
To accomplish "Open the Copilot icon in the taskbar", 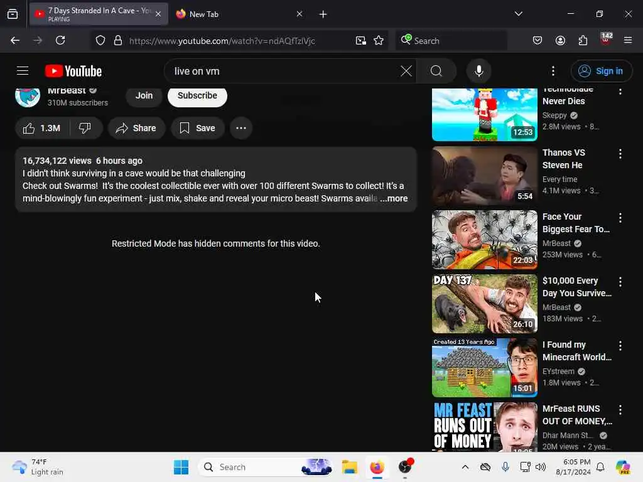I will (x=623, y=467).
